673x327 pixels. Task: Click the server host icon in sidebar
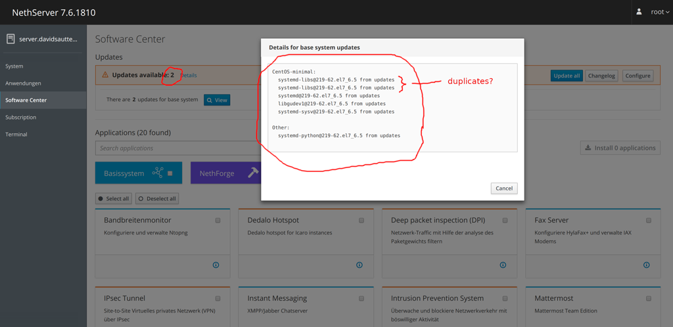(11, 39)
